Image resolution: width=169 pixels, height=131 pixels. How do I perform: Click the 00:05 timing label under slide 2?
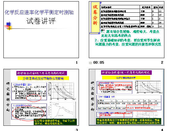coord(99,62)
